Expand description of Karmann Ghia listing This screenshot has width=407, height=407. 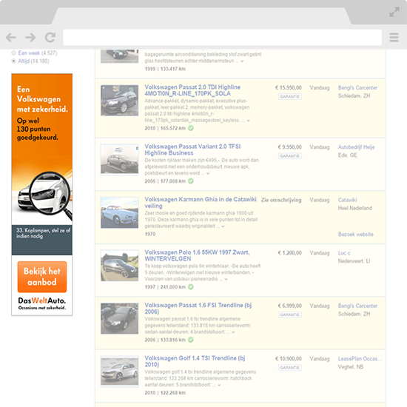point(223,226)
